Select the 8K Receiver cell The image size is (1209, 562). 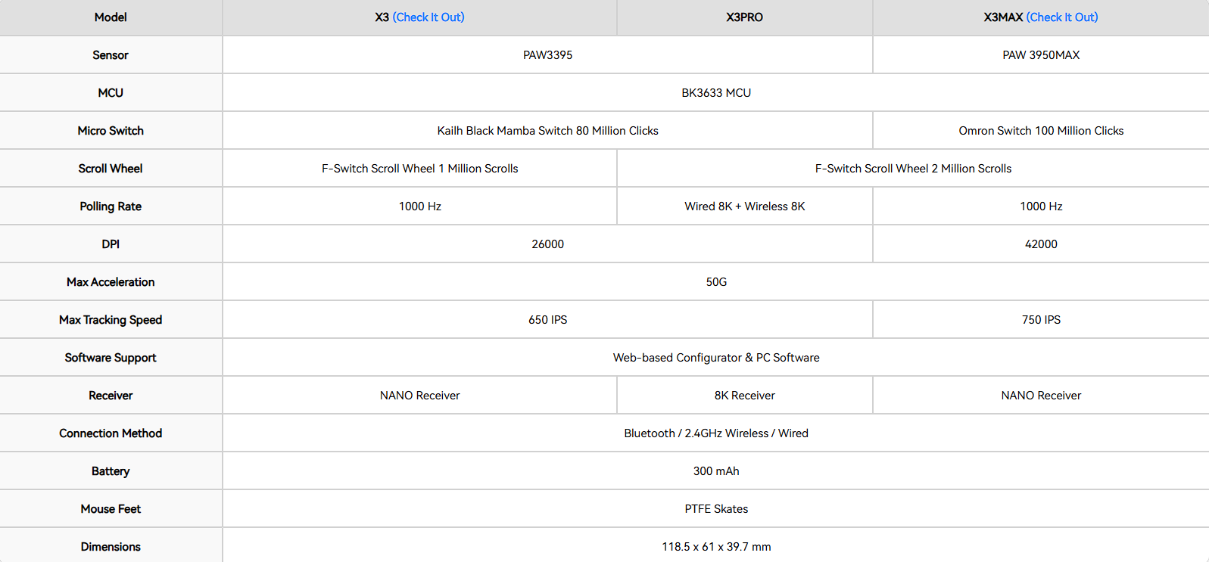(744, 396)
